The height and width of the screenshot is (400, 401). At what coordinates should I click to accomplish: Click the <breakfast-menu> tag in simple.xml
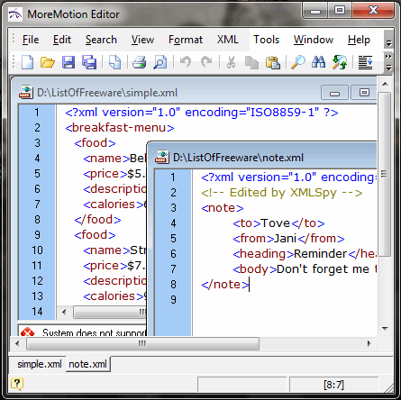[x=120, y=128]
